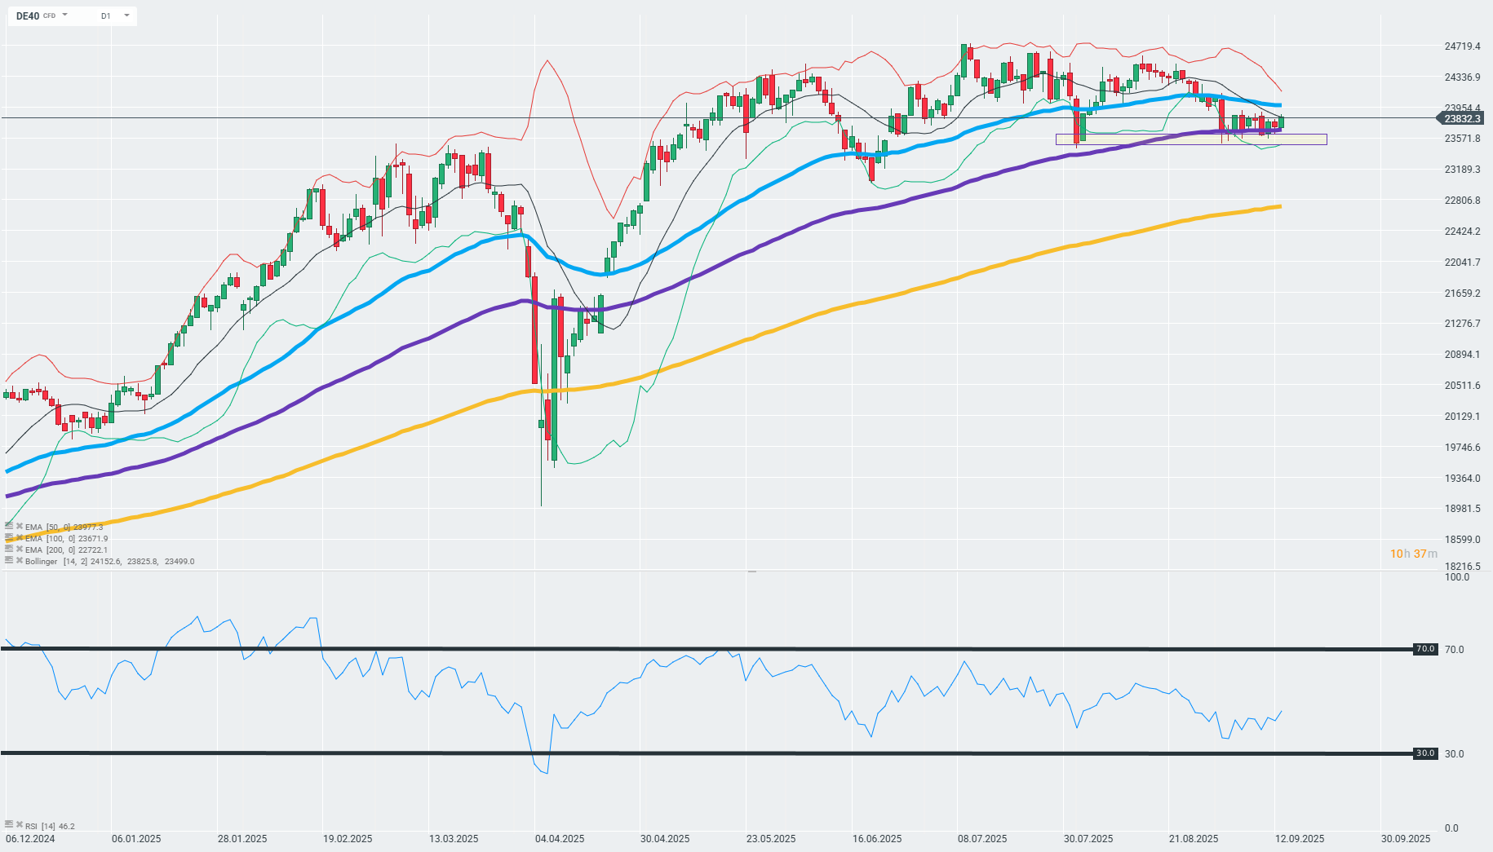Click the 08.07.2025 date axis label
1493x852 pixels.
982,839
